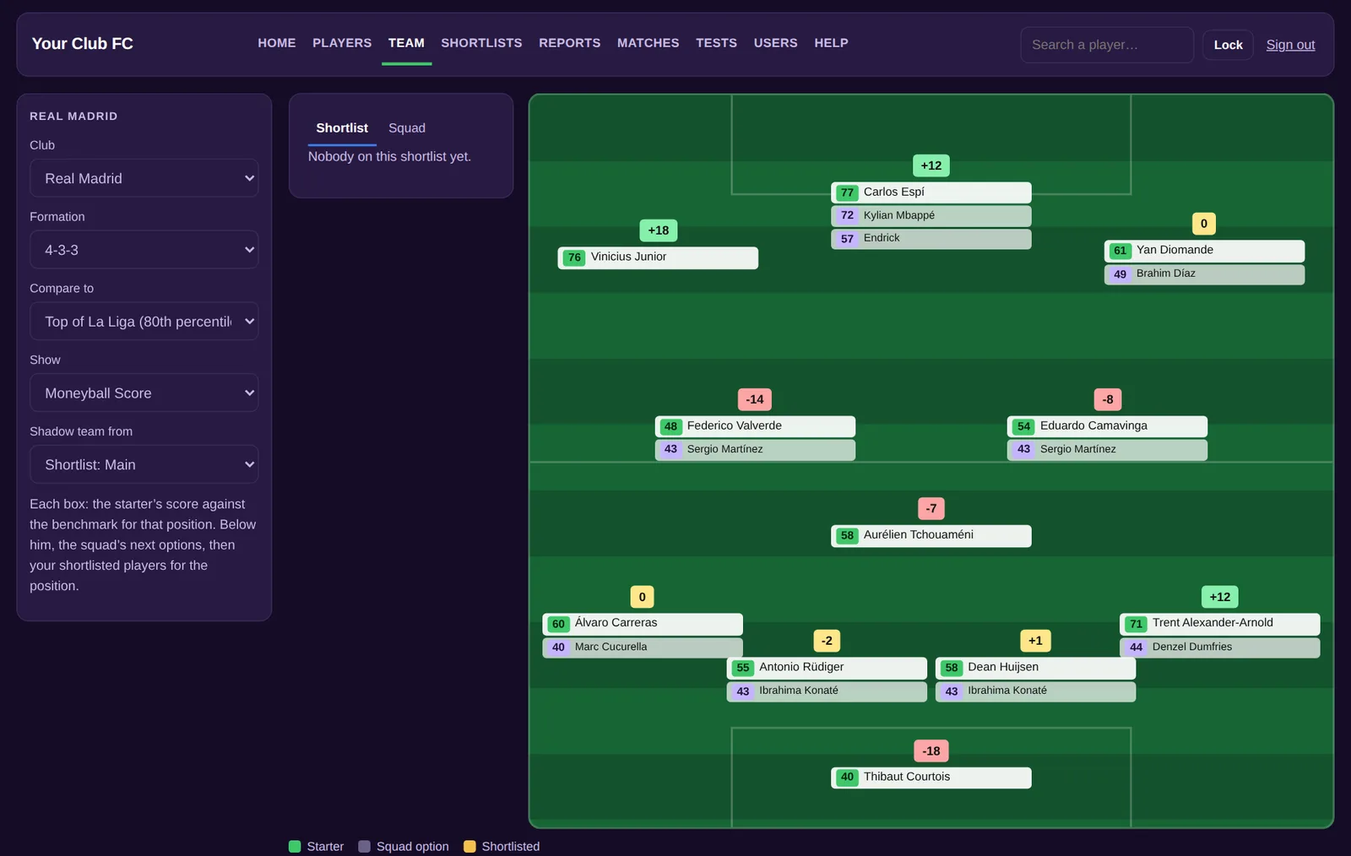Open the PLAYERS nav item

(x=342, y=43)
